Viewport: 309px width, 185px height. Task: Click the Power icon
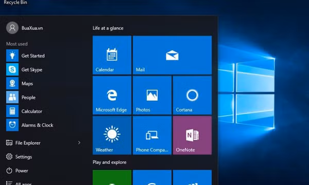9,171
